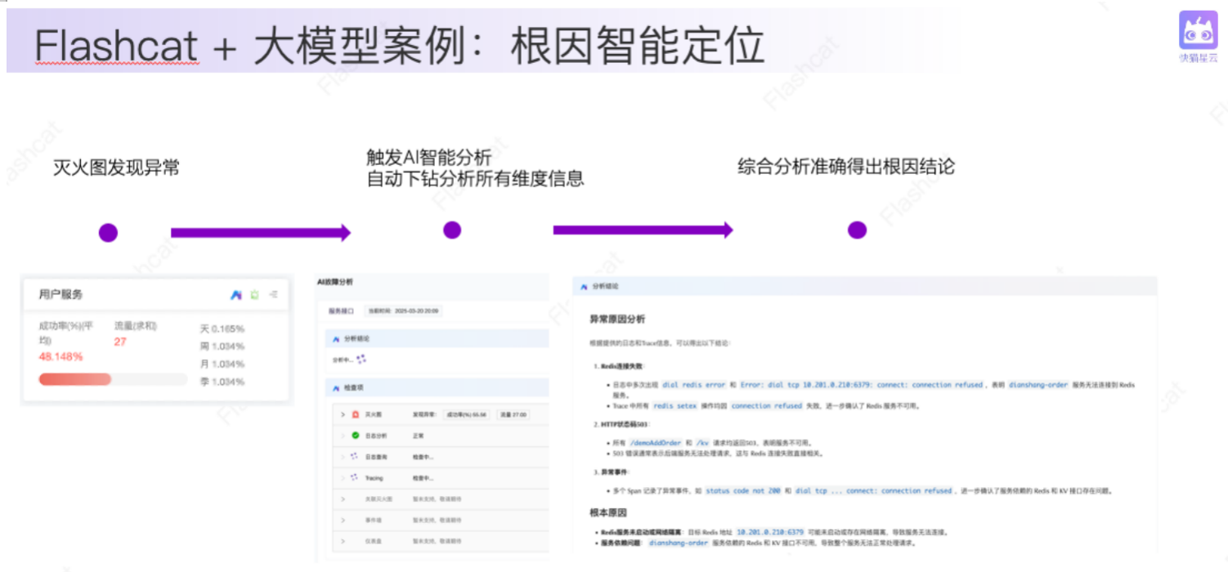Click the 月 1.034% comparison value
Image resolution: width=1228 pixels, height=572 pixels.
(x=222, y=364)
